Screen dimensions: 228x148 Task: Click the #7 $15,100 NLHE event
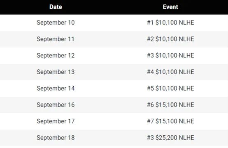tap(170, 121)
